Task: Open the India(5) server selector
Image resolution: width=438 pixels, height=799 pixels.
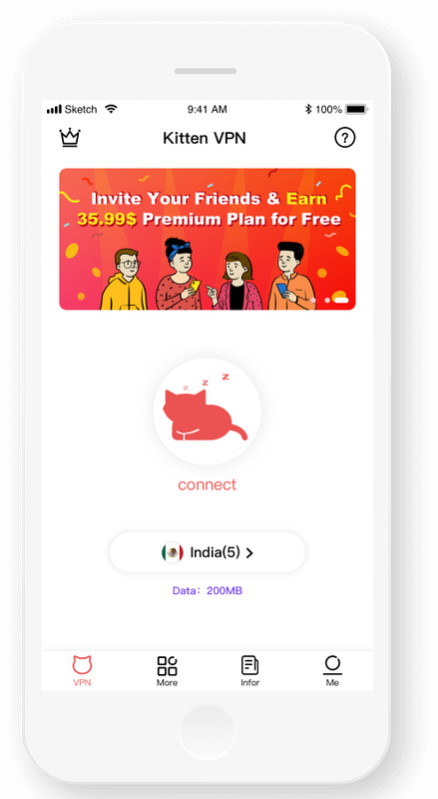Action: (208, 552)
